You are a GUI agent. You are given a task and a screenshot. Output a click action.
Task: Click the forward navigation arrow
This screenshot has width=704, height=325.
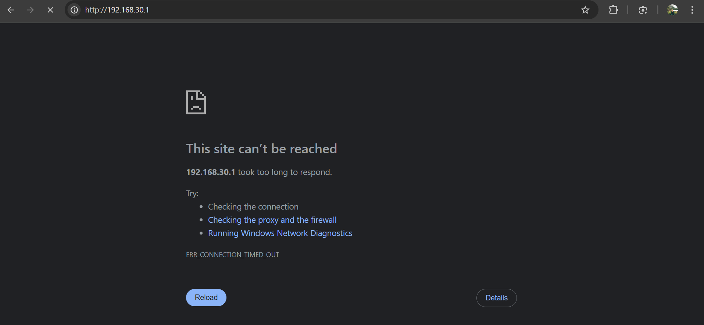click(x=31, y=10)
